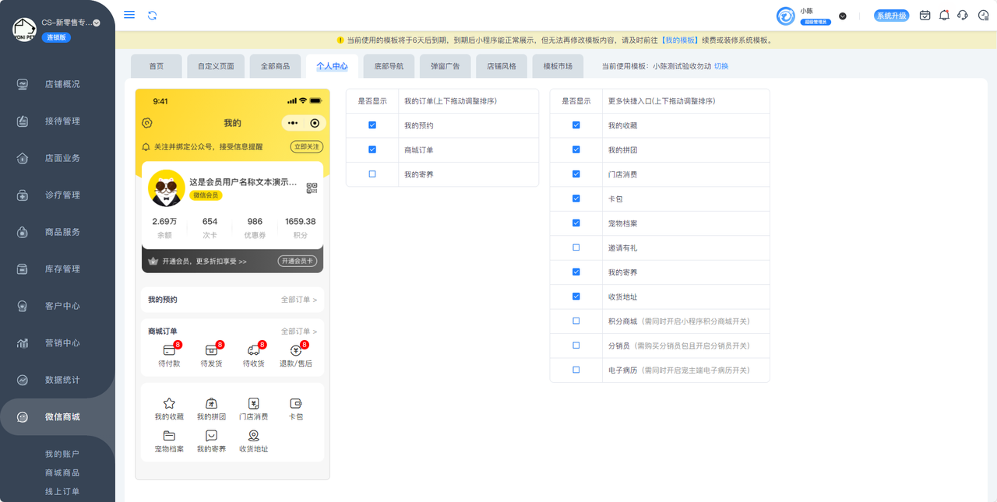Click the 小陈 user avatar in the top bar
997x502 pixels.
point(786,16)
